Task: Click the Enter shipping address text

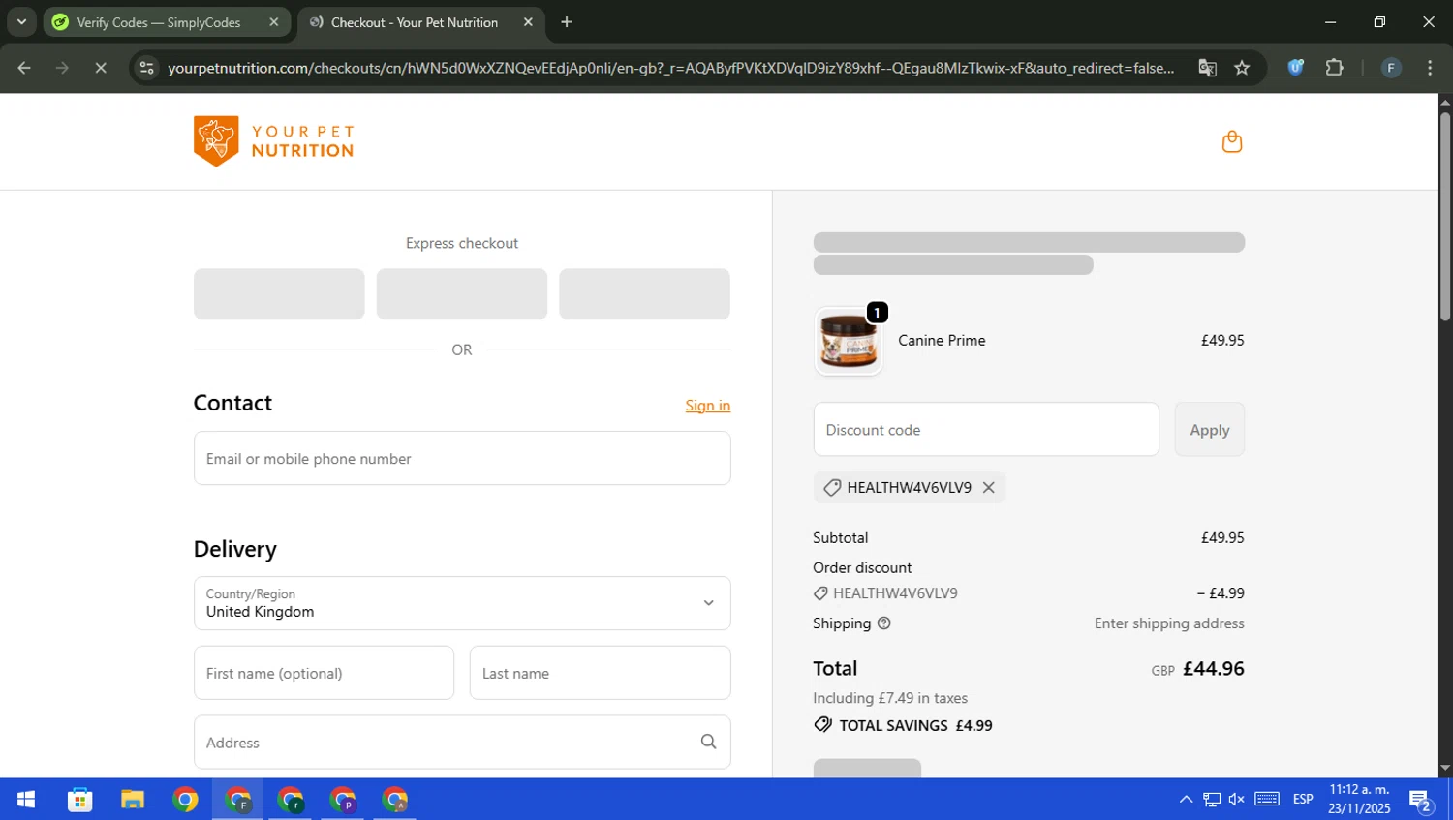Action: click(1169, 623)
